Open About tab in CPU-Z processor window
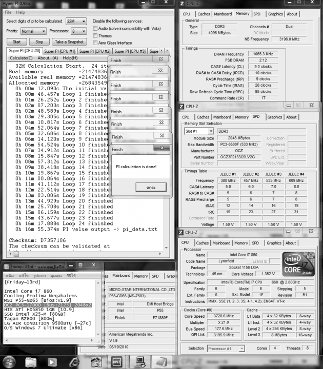 [x=291, y=243]
